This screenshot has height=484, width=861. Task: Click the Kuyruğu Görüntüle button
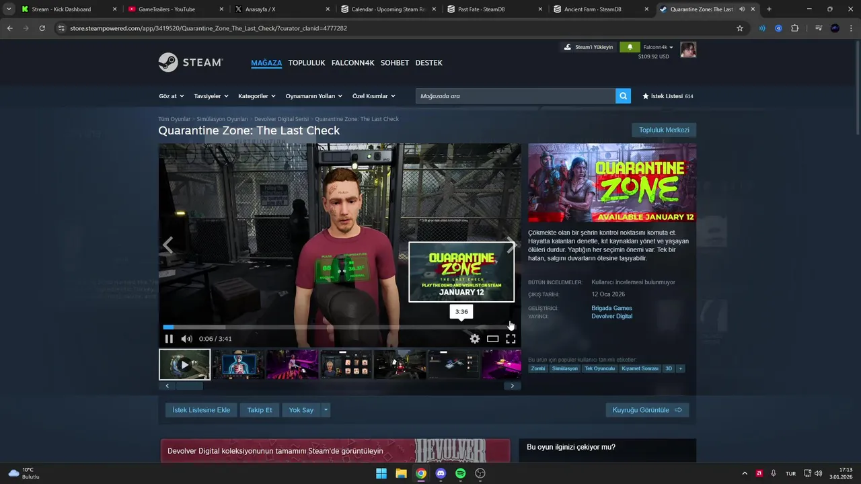click(647, 410)
